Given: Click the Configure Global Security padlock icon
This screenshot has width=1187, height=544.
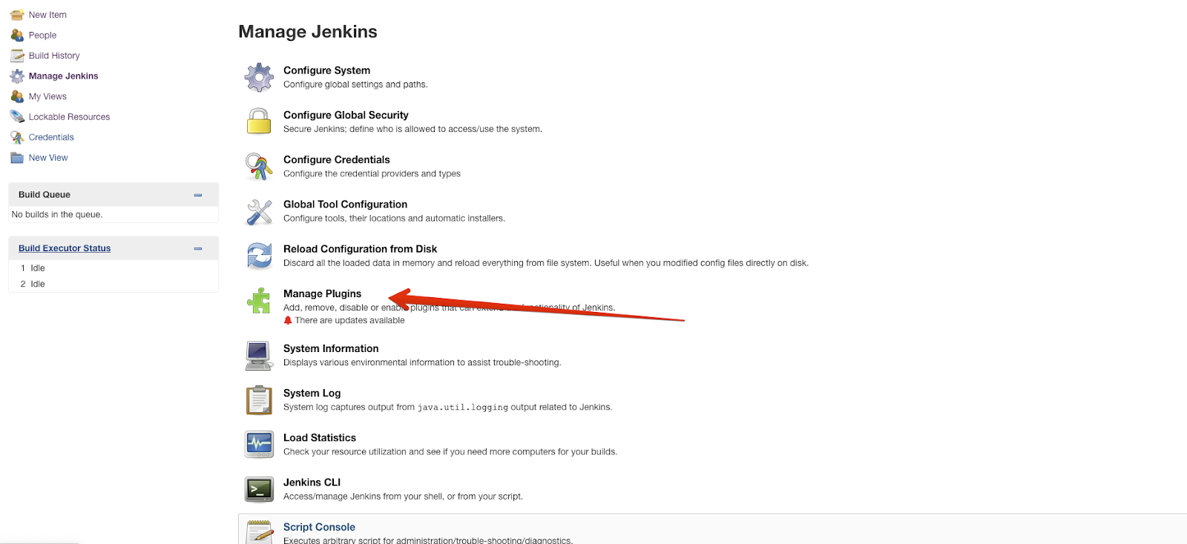Looking at the screenshot, I should click(x=259, y=122).
